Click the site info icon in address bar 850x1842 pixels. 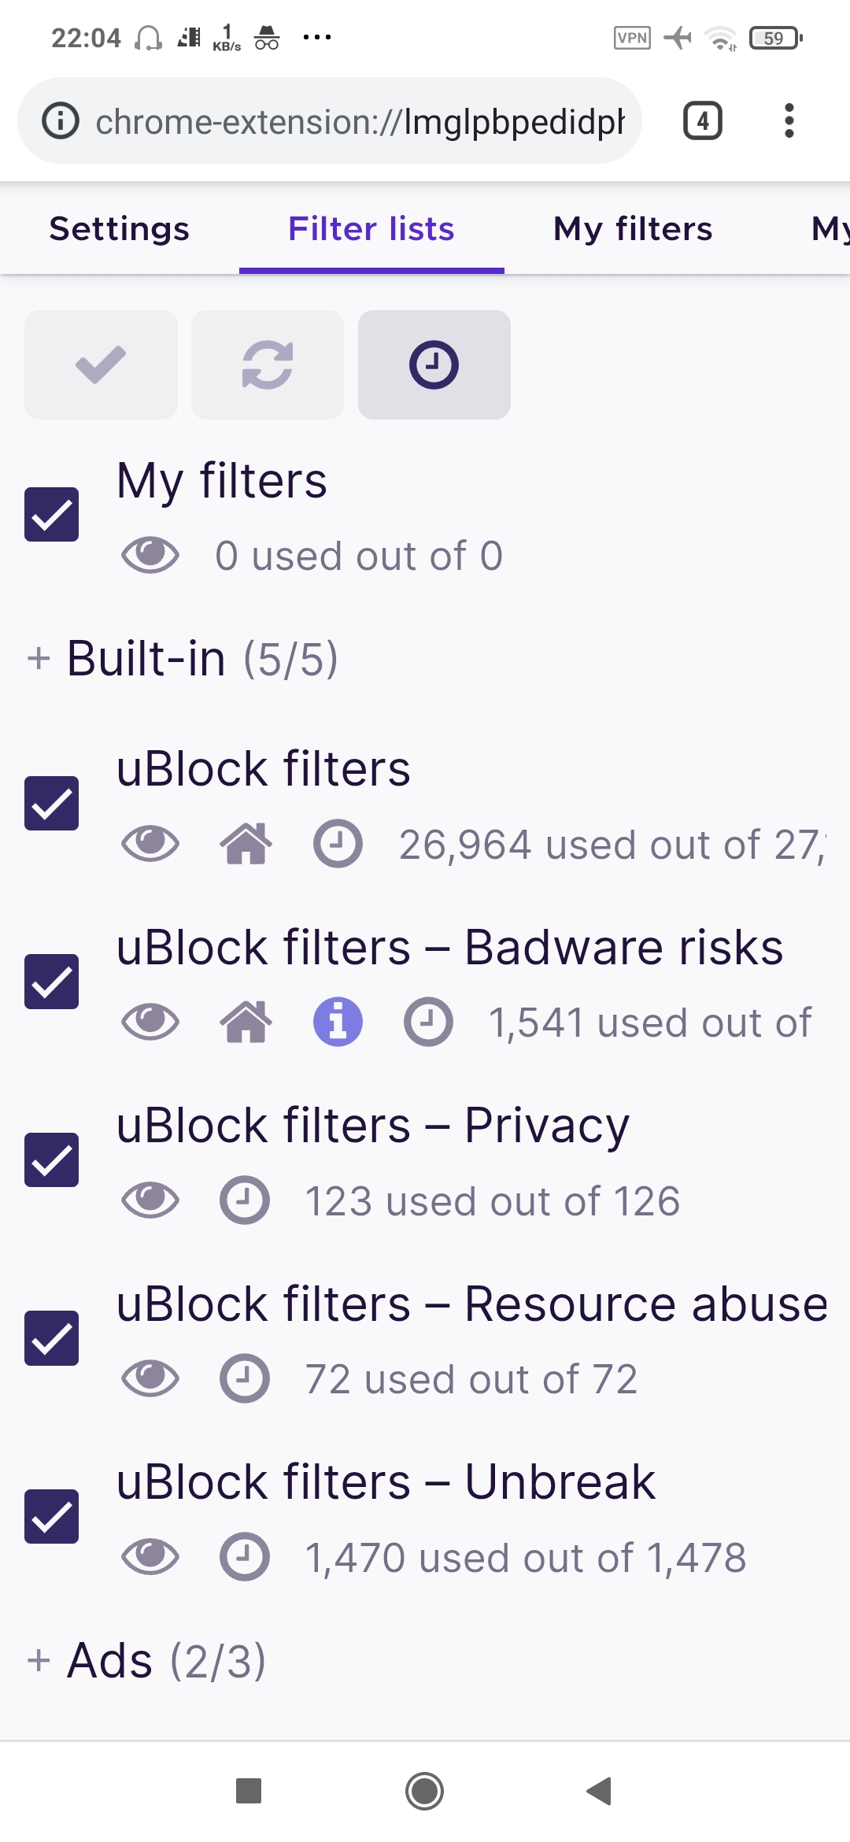pos(60,120)
